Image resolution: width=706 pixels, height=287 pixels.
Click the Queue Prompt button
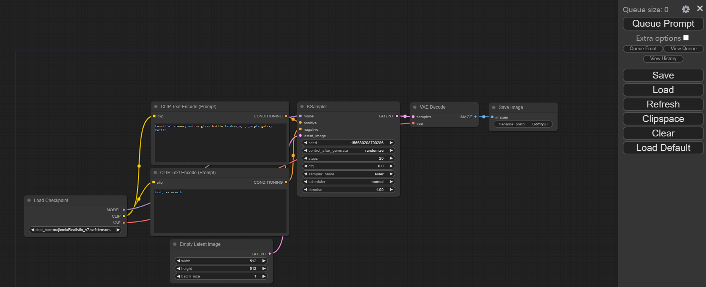[663, 24]
